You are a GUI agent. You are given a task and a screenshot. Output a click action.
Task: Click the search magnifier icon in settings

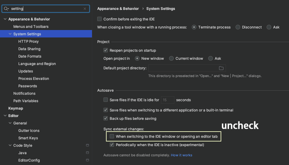pyautogui.click(x=6, y=9)
